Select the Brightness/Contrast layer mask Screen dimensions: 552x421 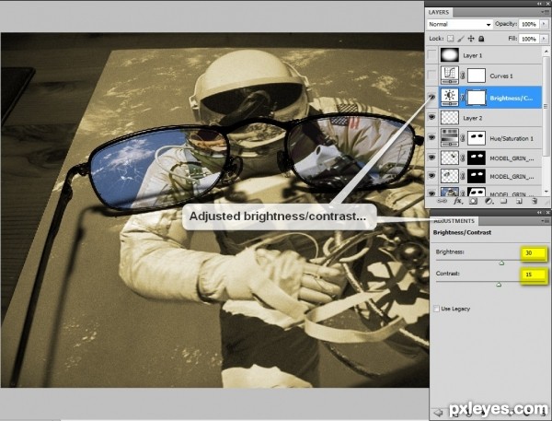(476, 98)
